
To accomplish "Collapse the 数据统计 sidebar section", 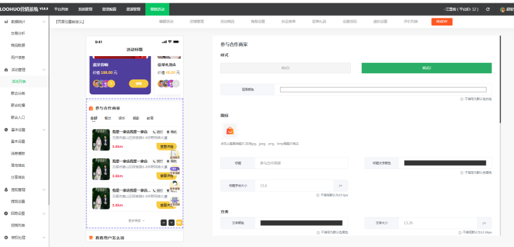I will coord(44,22).
